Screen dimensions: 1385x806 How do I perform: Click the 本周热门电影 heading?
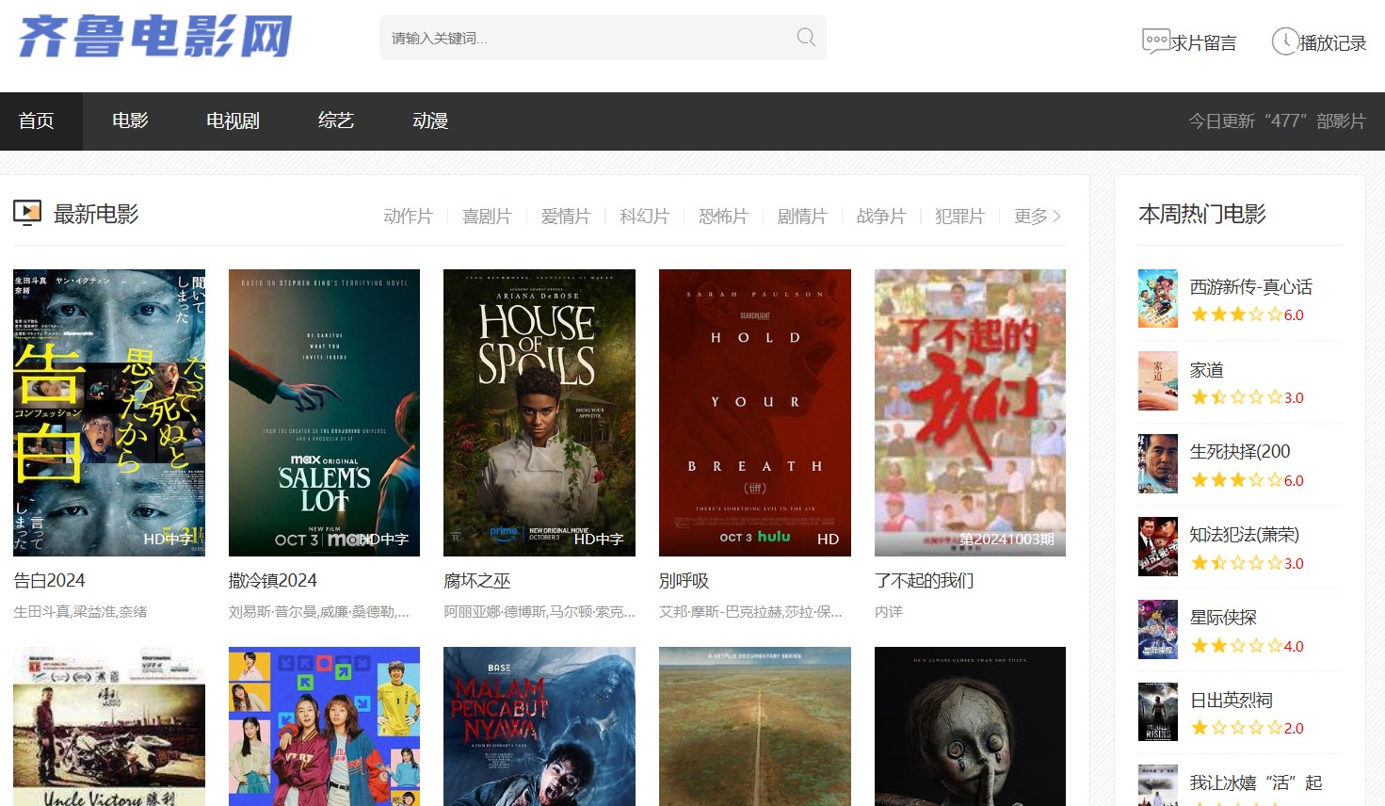(1202, 214)
